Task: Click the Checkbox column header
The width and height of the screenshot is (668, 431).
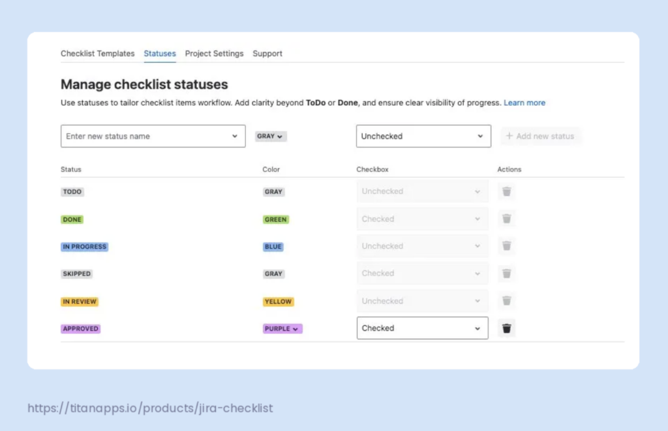Action: (372, 169)
